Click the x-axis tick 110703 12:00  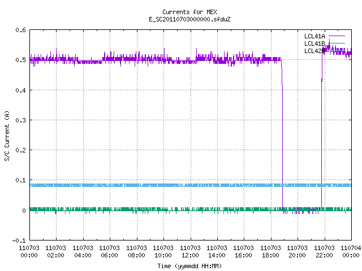tap(190, 252)
